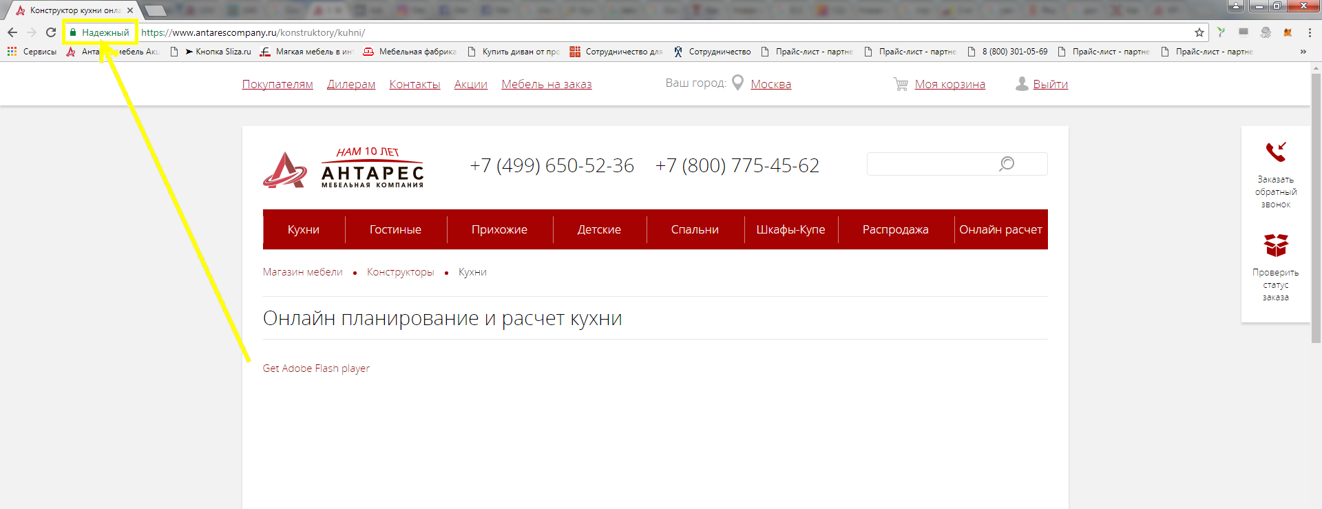Viewport: 1322px width, 509px height.
Task: Click Get Adobe Flash player link
Action: tap(316, 368)
